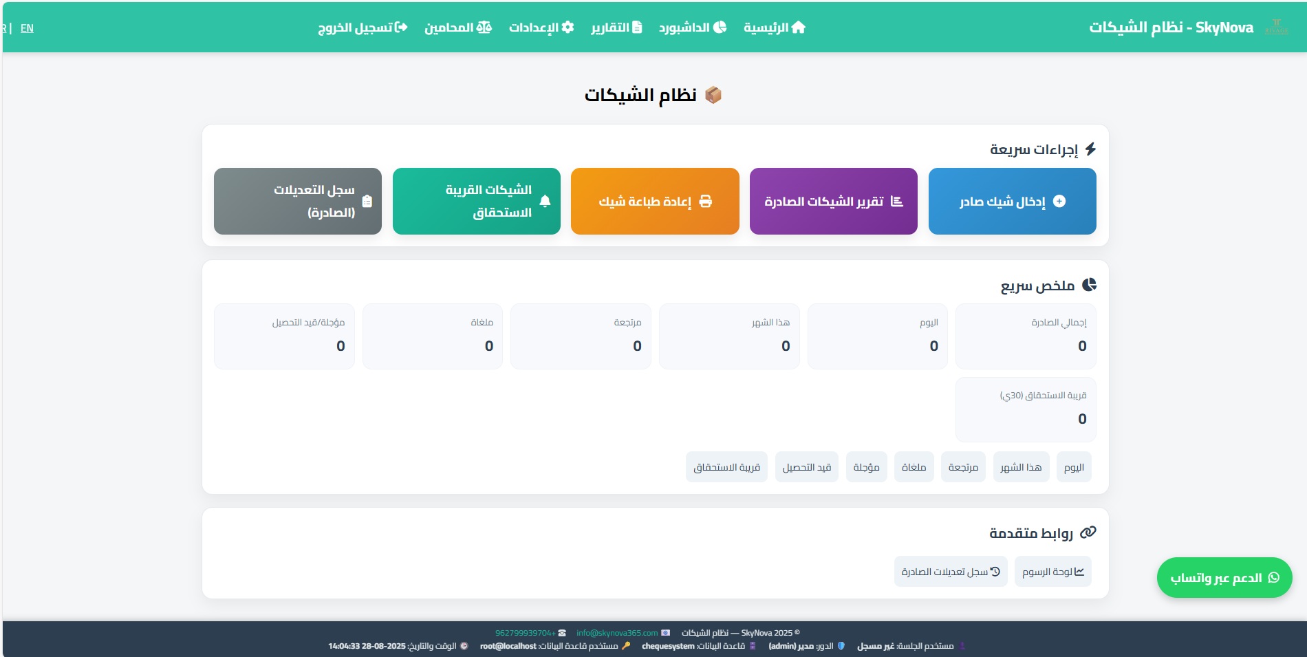
Task: Open the Reports (التقارير) menu item
Action: coord(616,28)
